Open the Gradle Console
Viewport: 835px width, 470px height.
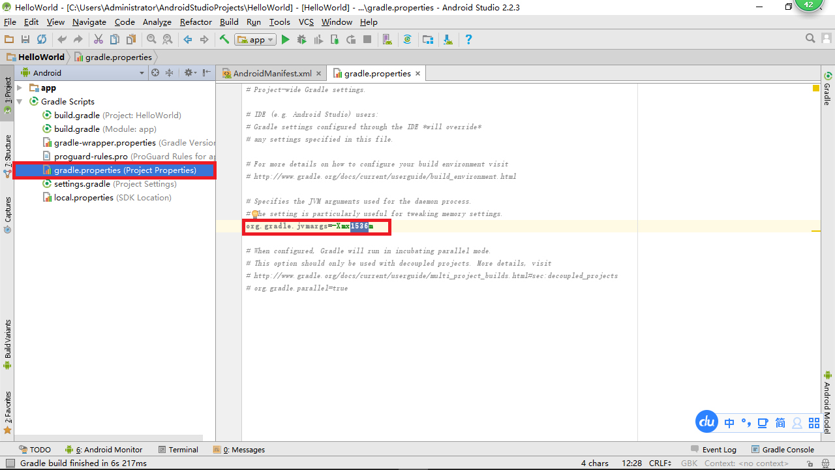coord(783,450)
